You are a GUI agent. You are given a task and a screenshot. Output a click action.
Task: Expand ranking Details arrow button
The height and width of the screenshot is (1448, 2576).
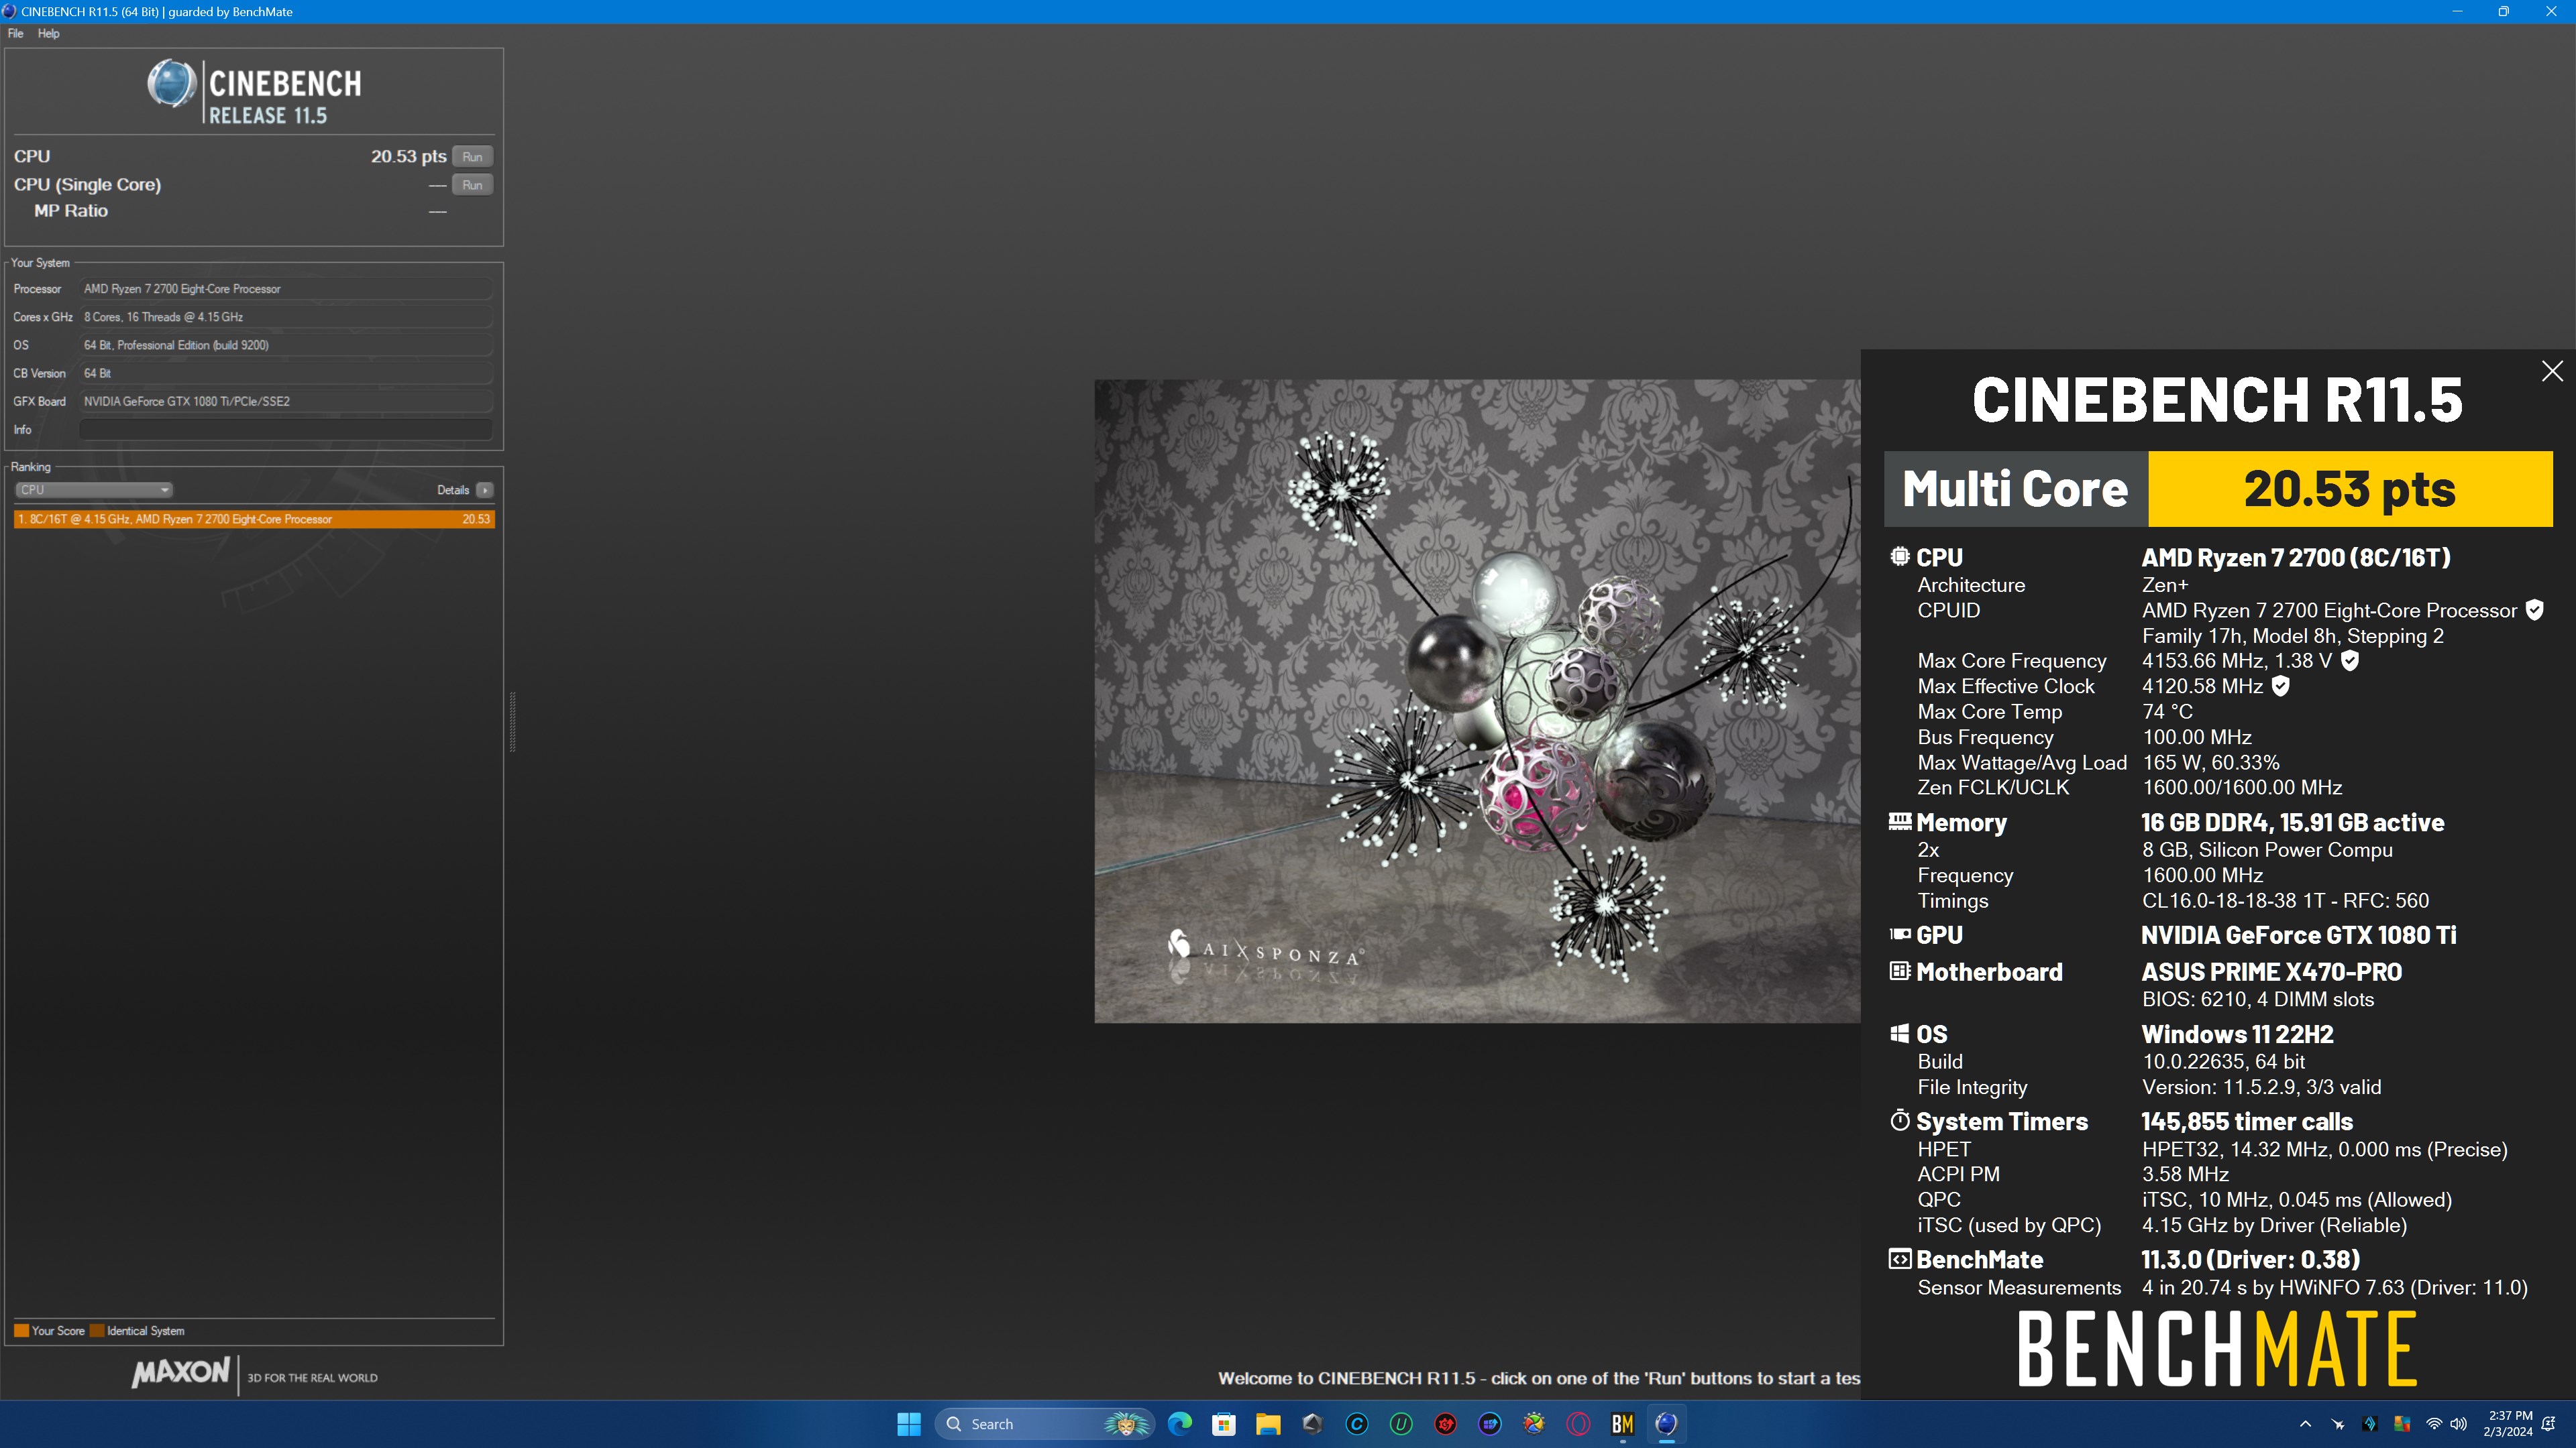coord(484,489)
